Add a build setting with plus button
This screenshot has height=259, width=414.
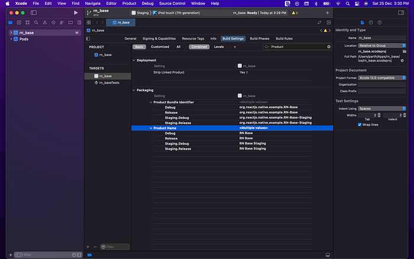tap(235, 47)
